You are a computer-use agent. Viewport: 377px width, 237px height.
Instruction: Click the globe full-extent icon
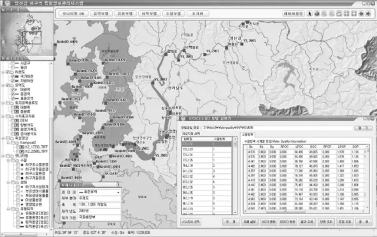click(x=317, y=14)
